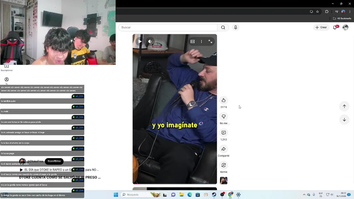Viewport: 354px width, 199px height.
Task: Open the notification center badge showing 13
Action: (349, 195)
